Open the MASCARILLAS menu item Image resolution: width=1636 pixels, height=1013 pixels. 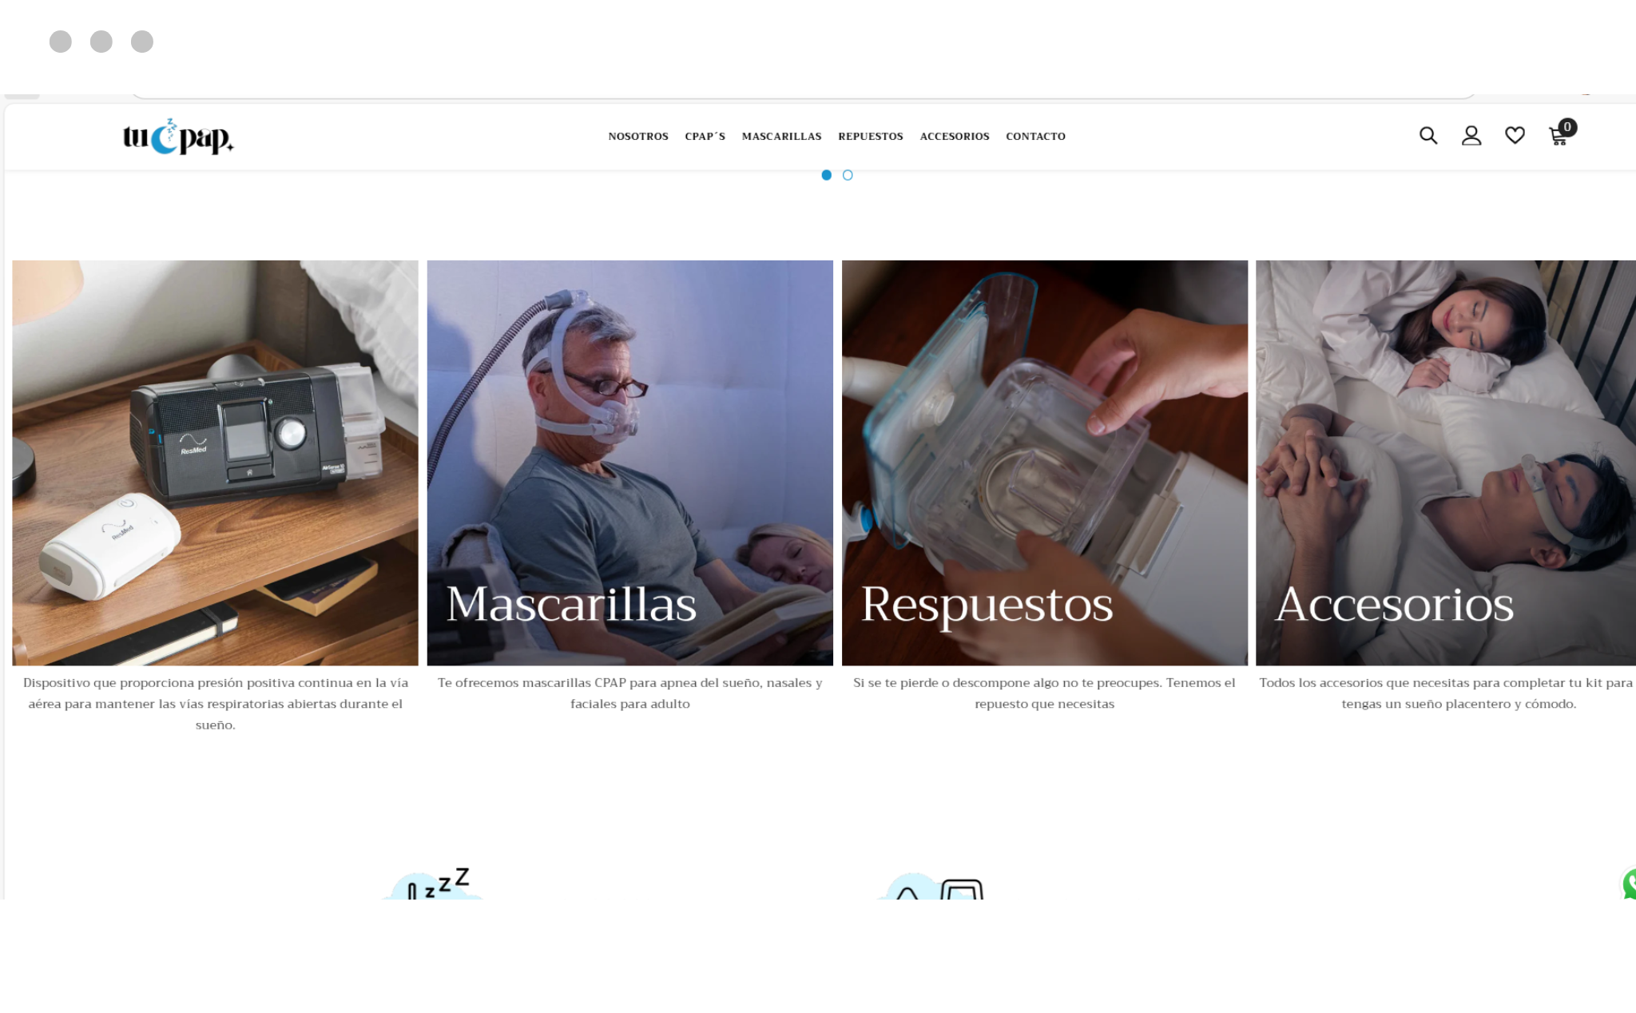tap(782, 137)
